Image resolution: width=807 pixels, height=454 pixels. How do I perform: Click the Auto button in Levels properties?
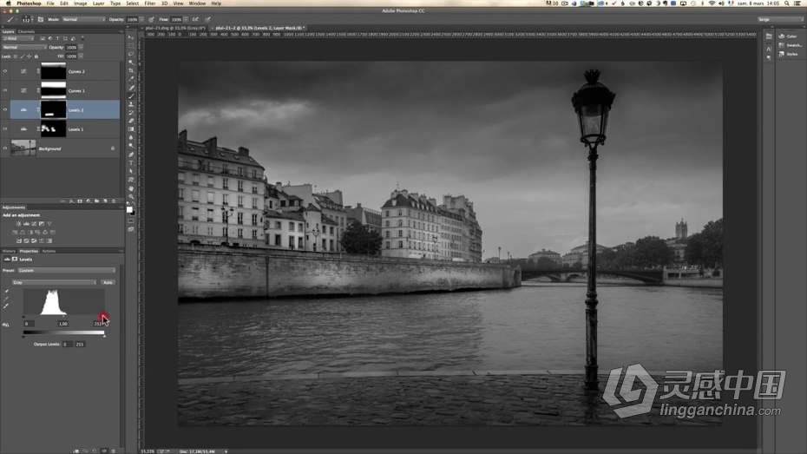(108, 282)
